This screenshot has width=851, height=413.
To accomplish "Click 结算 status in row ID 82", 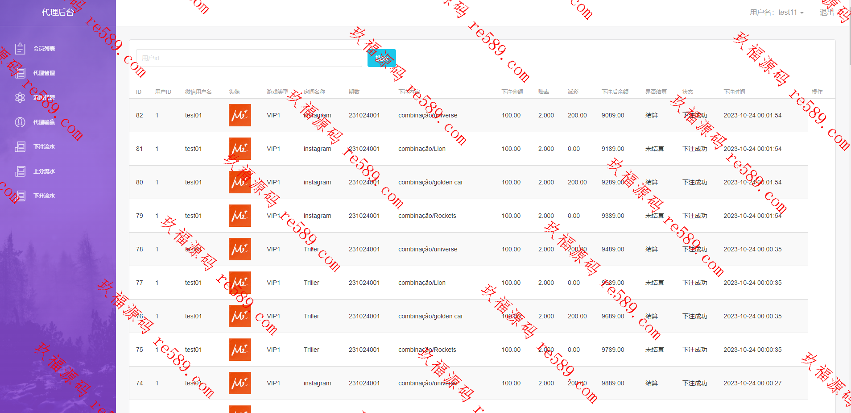I will click(652, 115).
